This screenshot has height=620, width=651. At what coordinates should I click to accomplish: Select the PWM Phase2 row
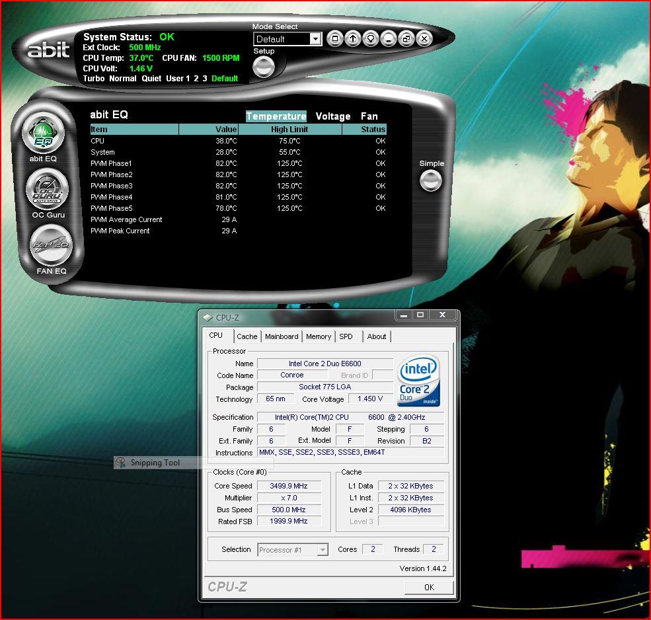click(239, 174)
